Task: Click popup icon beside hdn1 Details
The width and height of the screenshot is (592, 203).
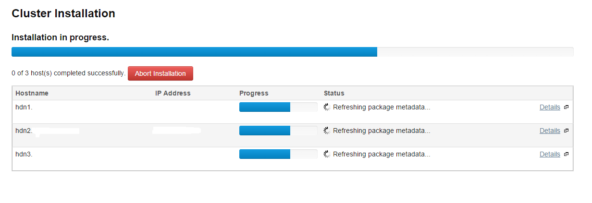Action: click(x=566, y=107)
